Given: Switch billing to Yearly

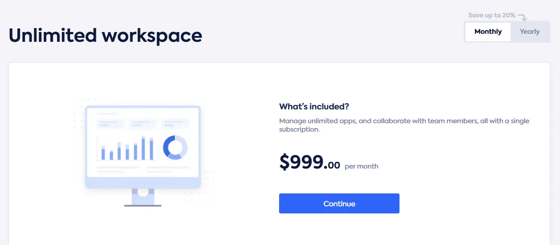Looking at the screenshot, I should (x=529, y=32).
